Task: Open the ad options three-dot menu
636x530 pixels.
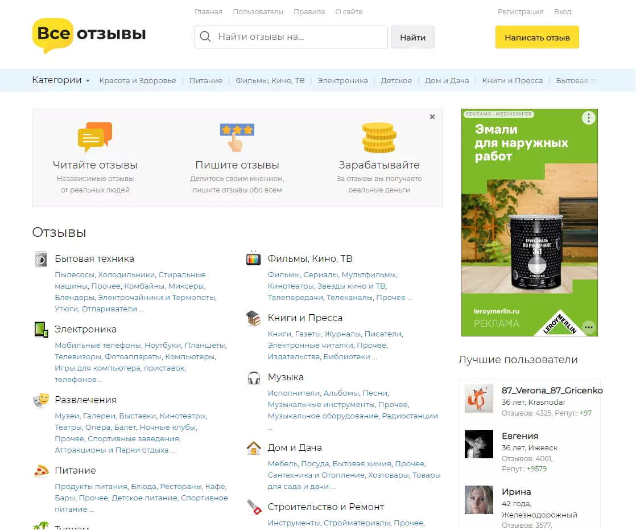Action: coord(589,118)
